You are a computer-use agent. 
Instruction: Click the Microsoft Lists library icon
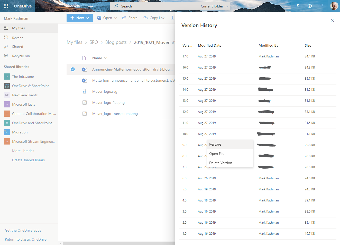(7, 104)
